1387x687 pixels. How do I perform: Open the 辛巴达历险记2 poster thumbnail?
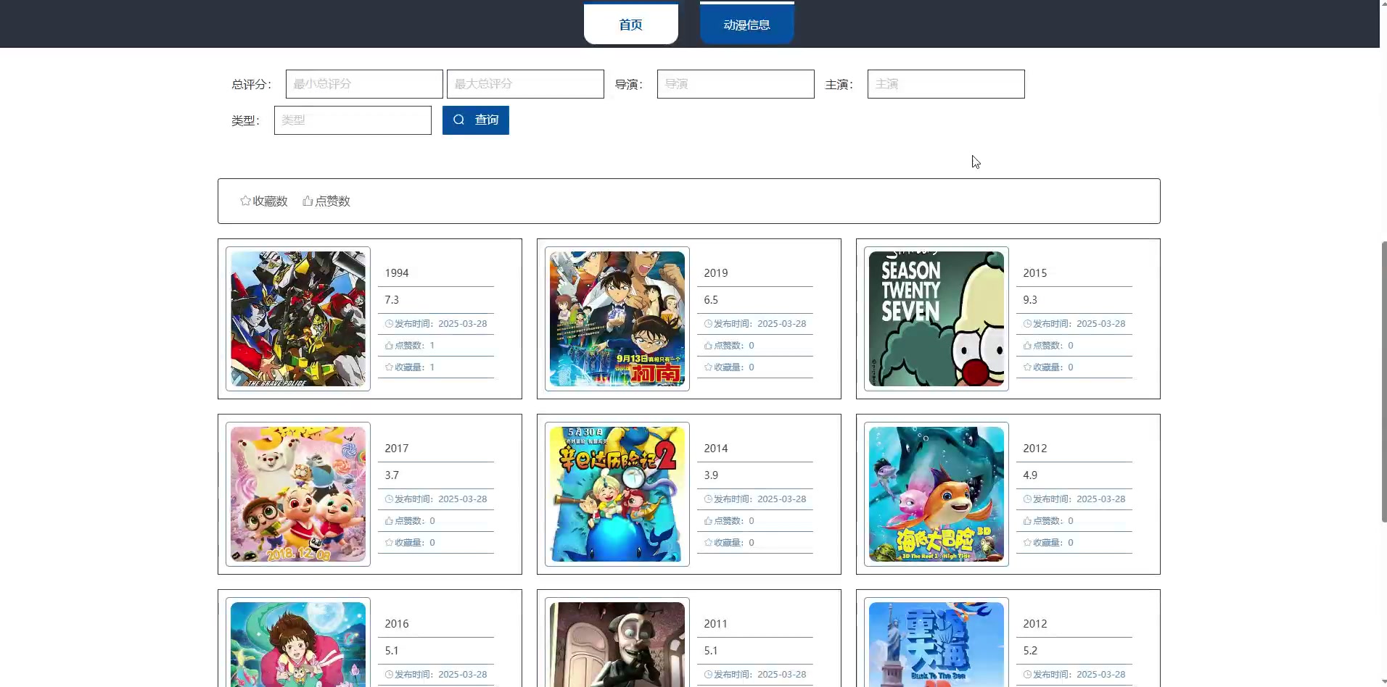617,494
